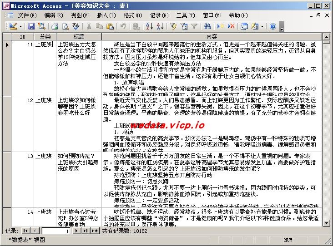Screen dimensions: 333x246
Task: Click ID cell 14
Action: coord(22,217)
